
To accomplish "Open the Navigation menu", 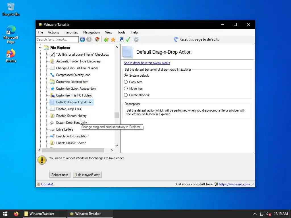I will (x=92, y=32).
